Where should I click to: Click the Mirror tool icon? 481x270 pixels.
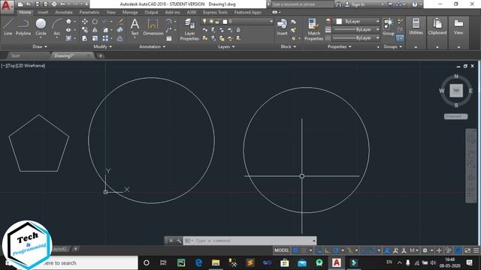click(95, 30)
